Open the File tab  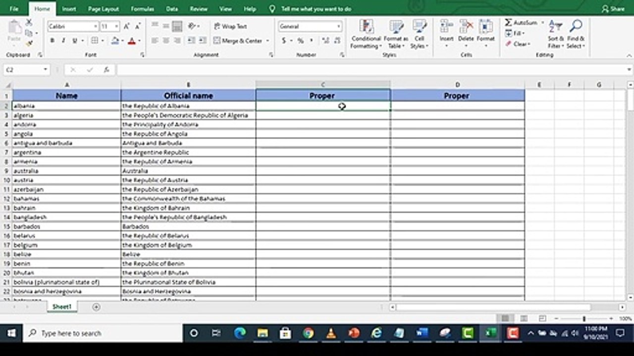[14, 9]
